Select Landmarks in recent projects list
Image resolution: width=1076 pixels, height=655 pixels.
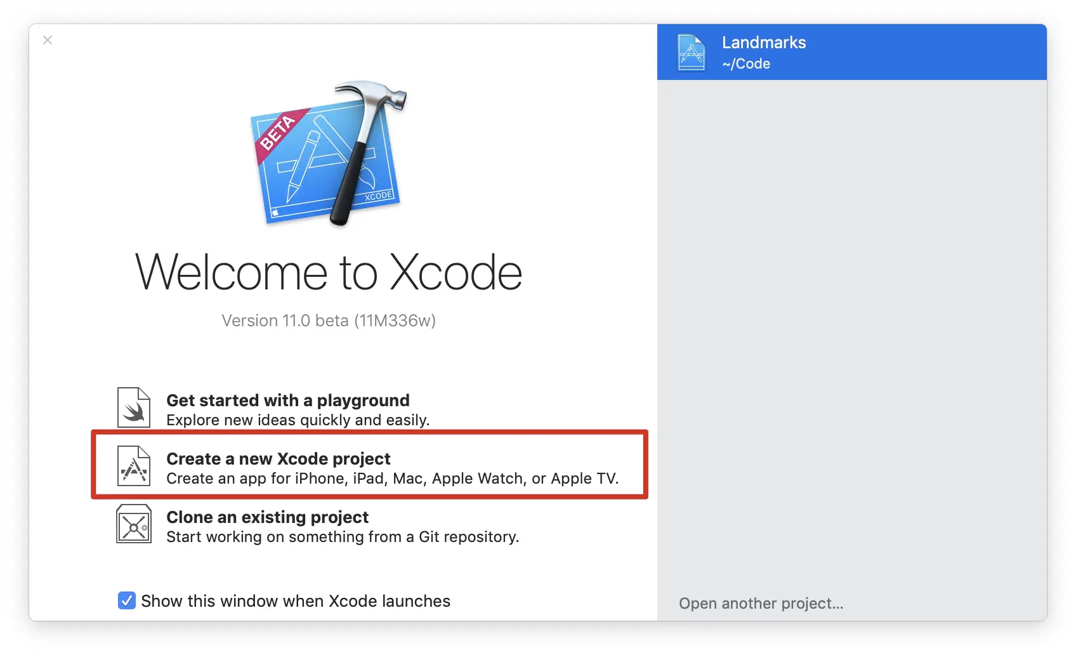coord(852,52)
